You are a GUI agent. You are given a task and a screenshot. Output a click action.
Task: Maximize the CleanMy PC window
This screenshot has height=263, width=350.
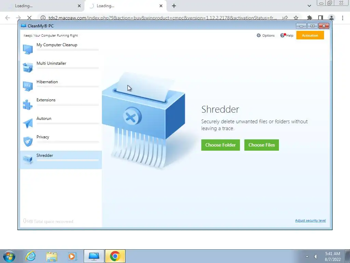click(x=312, y=26)
